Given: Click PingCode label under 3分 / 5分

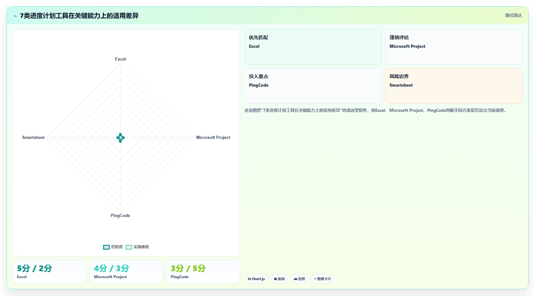Looking at the screenshot, I should click(180, 277).
